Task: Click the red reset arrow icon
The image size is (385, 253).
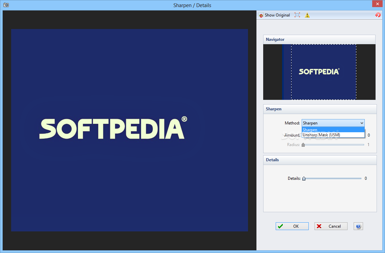Action: [378, 15]
